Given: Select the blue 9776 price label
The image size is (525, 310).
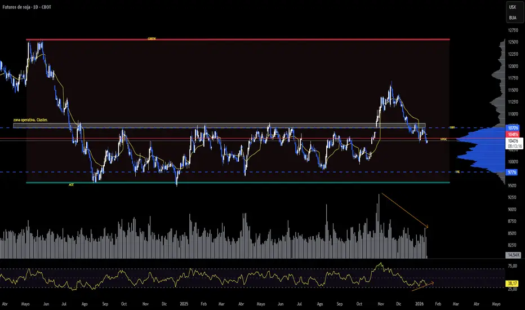Looking at the screenshot, I should point(512,172).
